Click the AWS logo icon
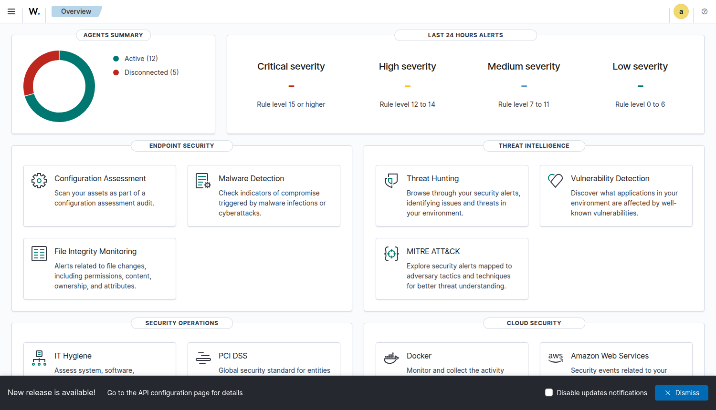Image resolution: width=716 pixels, height=410 pixels. click(556, 358)
